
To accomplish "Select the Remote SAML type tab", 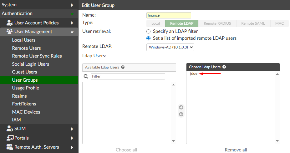I will [x=253, y=23].
